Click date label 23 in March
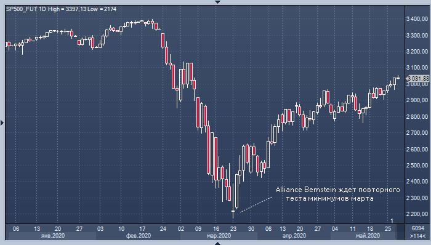The image size is (431, 245). pyautogui.click(x=233, y=228)
